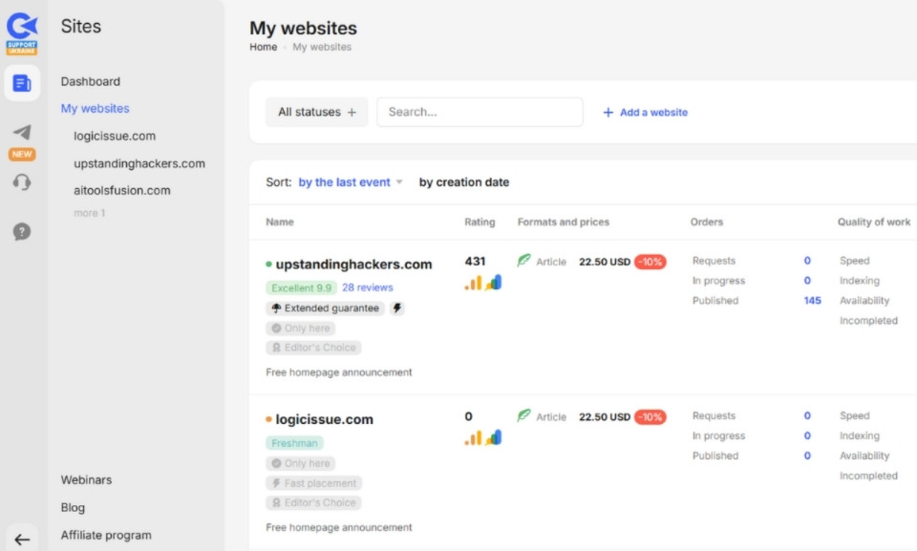
Task: Click rating value 431
Action: point(475,262)
